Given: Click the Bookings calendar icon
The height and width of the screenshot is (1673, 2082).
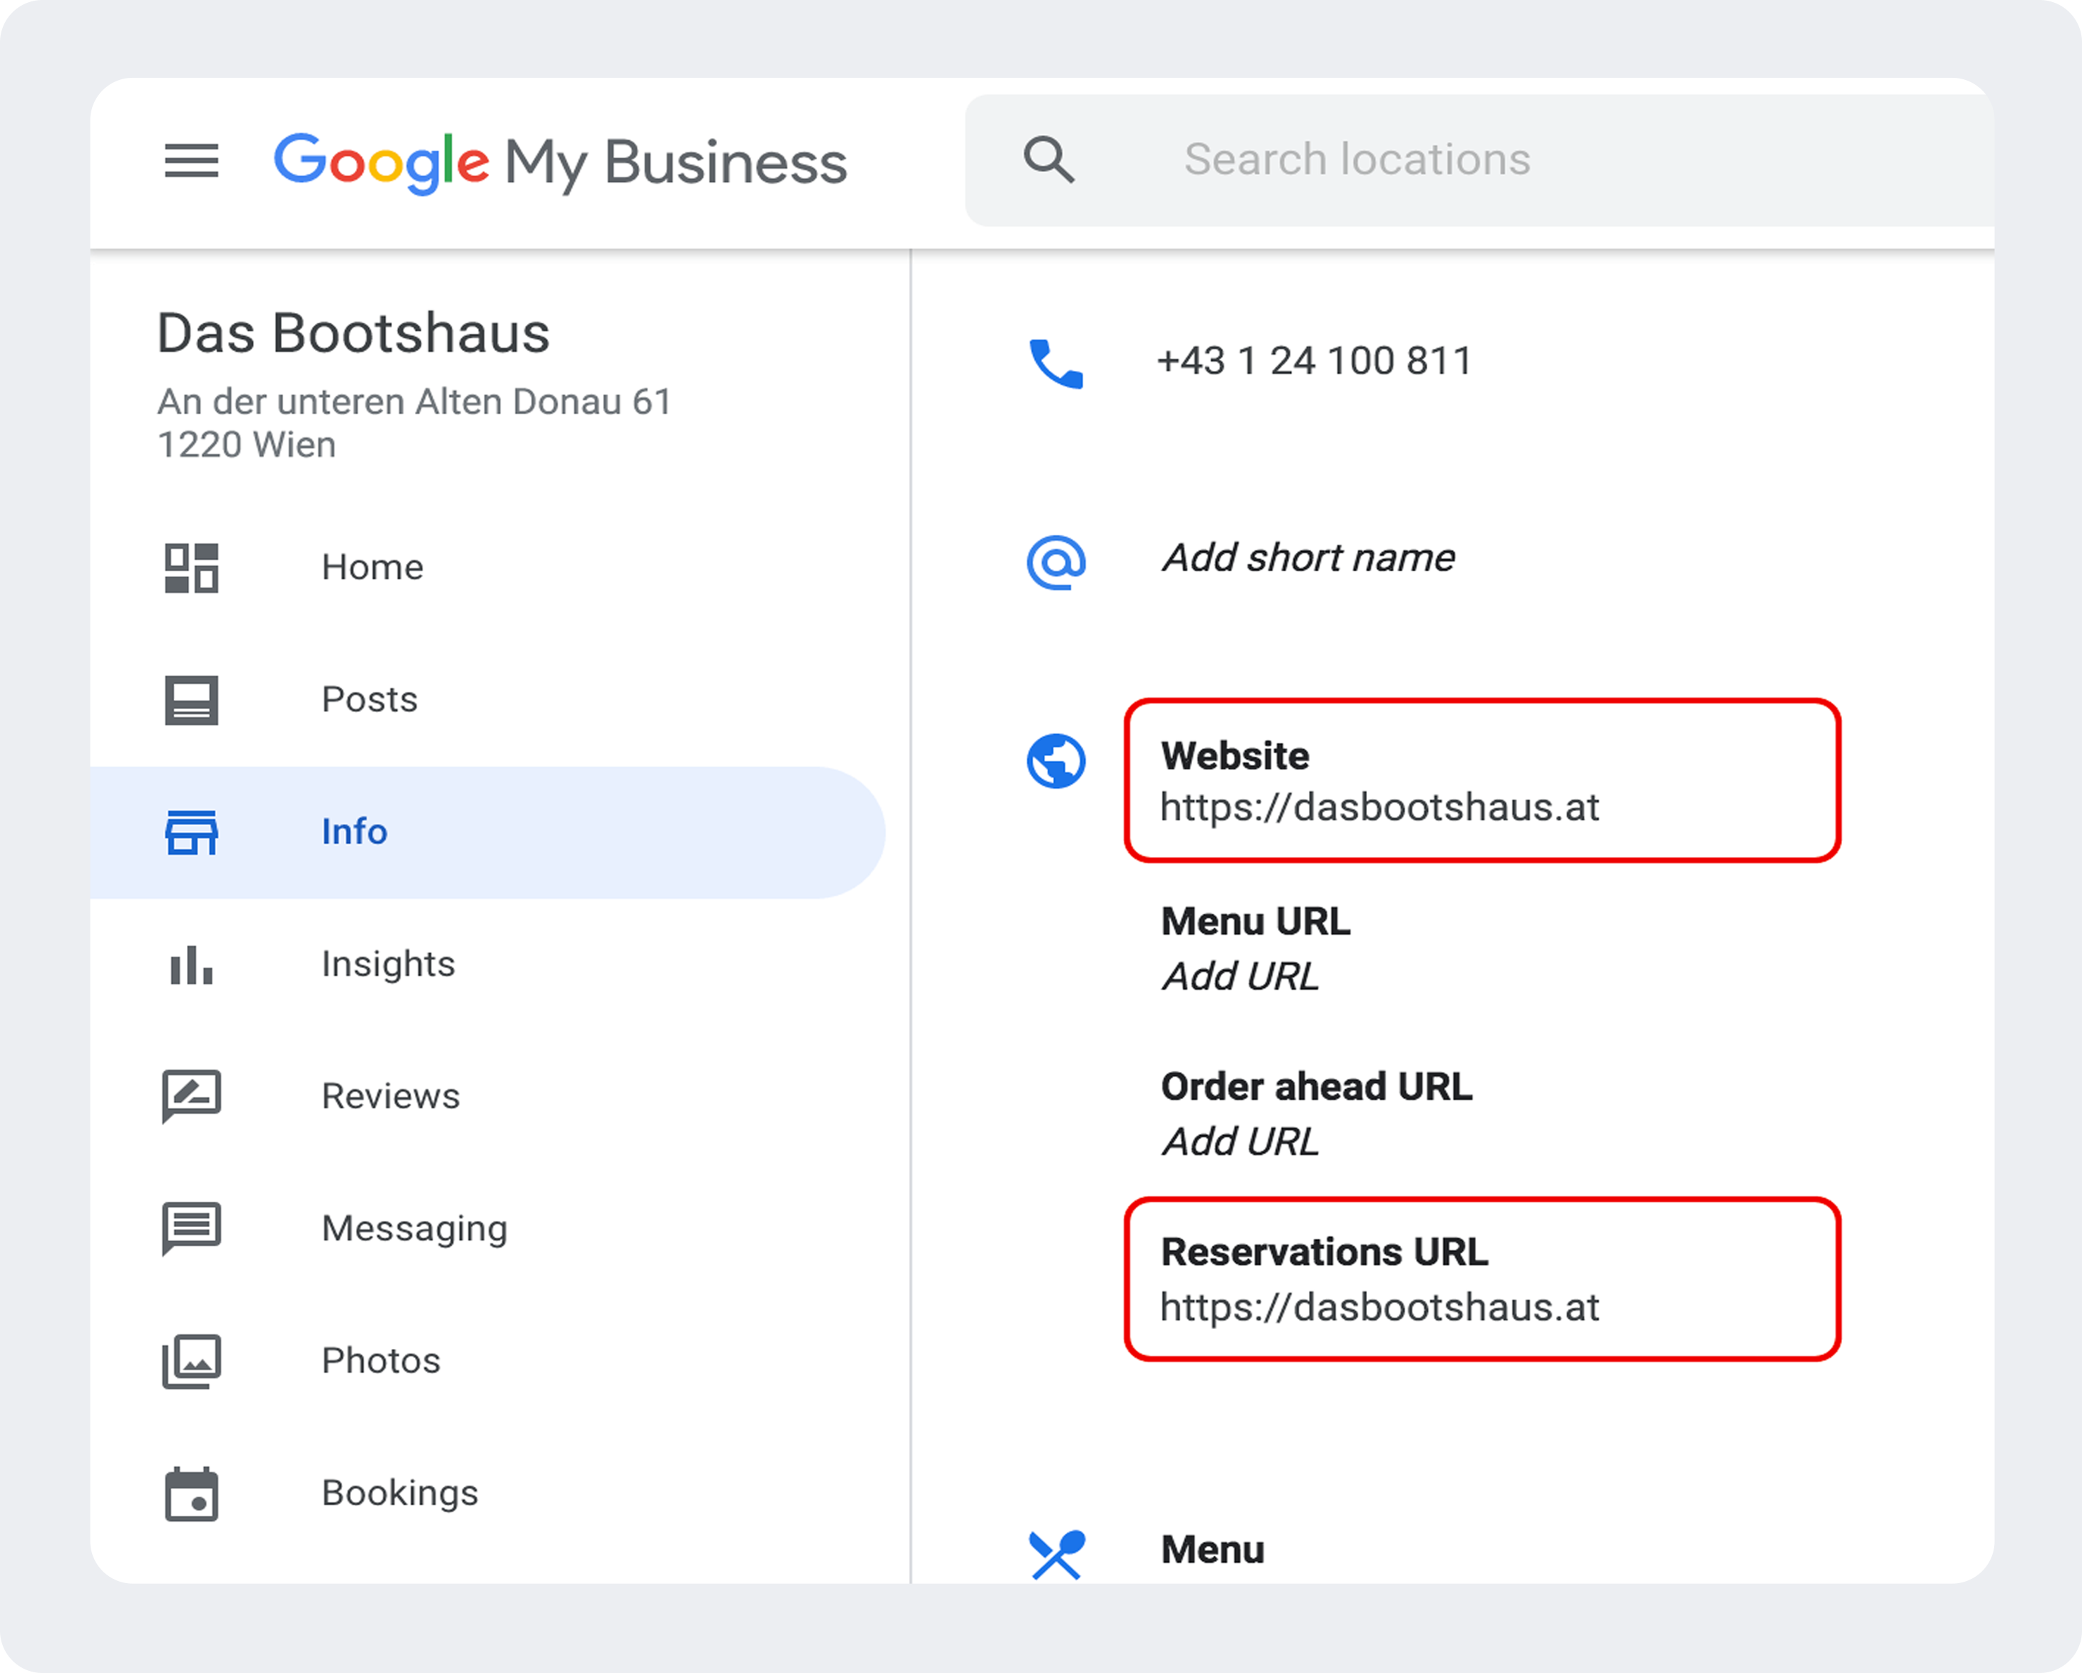Looking at the screenshot, I should click(x=191, y=1493).
